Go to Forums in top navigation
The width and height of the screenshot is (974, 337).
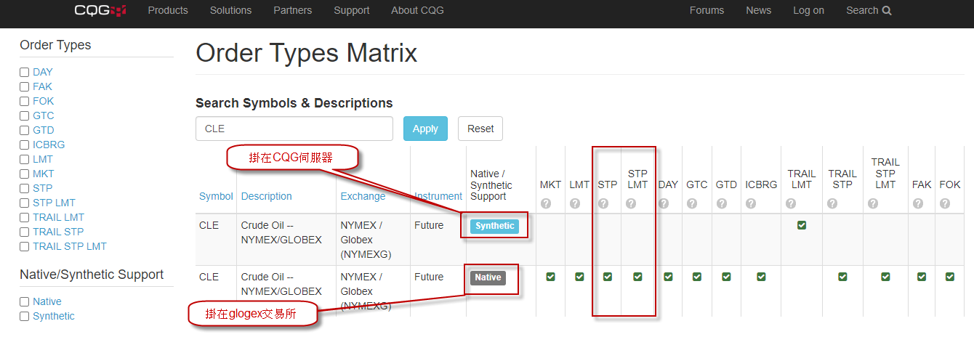pyautogui.click(x=707, y=10)
